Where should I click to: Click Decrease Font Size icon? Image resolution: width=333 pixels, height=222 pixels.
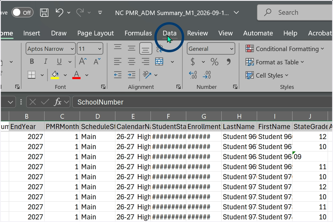tap(97, 61)
